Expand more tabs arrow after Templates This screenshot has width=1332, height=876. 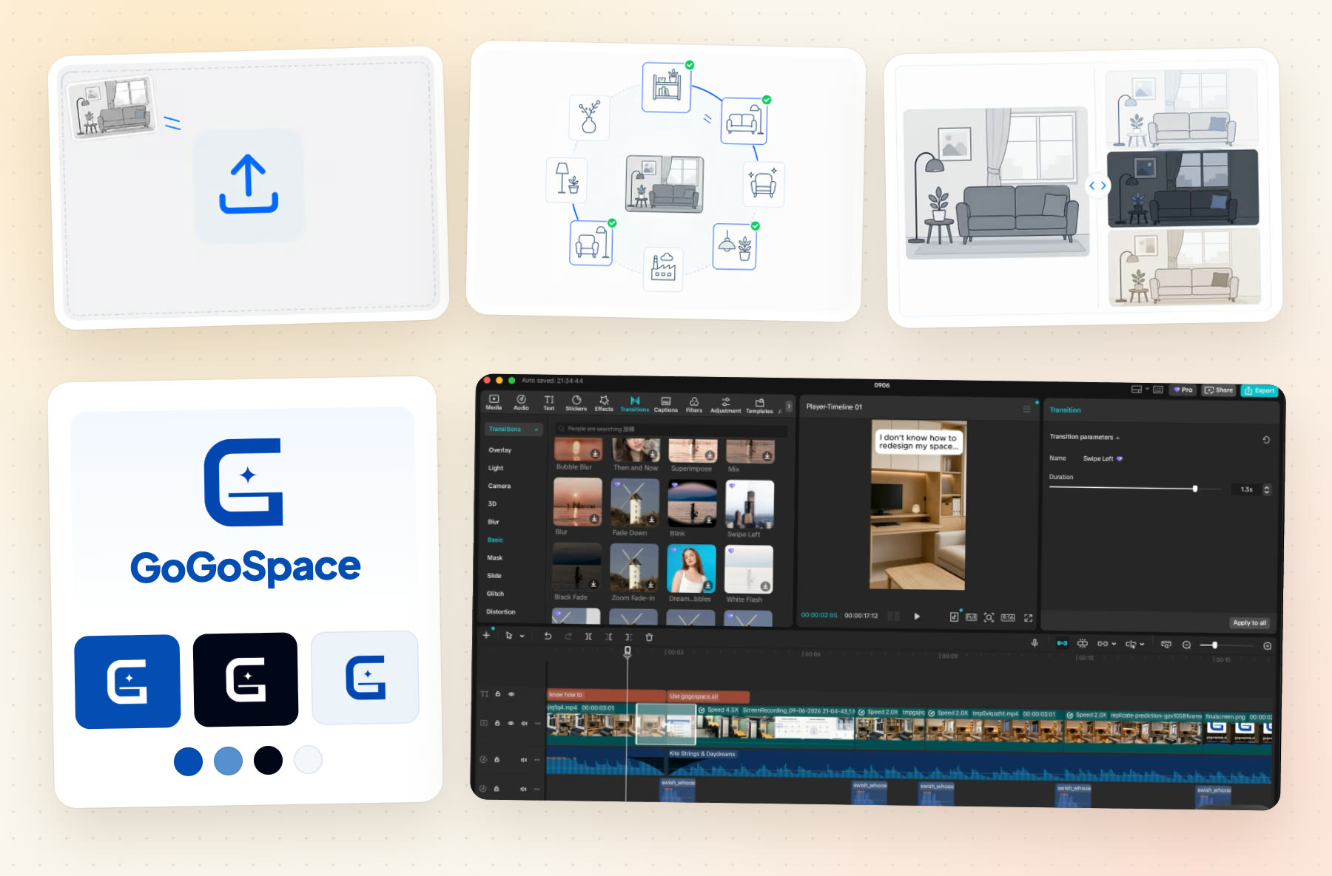tap(789, 406)
